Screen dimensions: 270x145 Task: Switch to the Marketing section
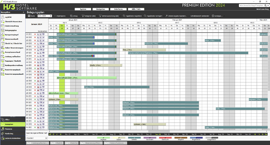pyautogui.click(x=13, y=133)
